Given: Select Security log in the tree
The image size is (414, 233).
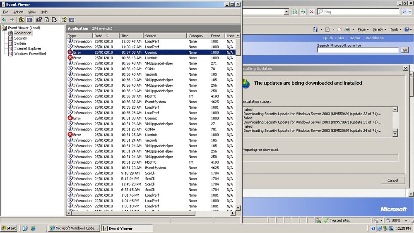Looking at the screenshot, I should (21, 38).
